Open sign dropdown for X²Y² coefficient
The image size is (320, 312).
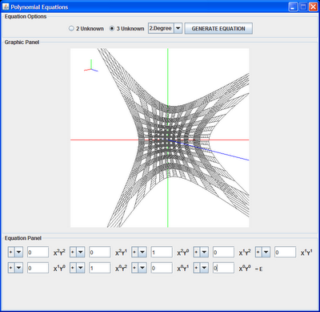15,252
